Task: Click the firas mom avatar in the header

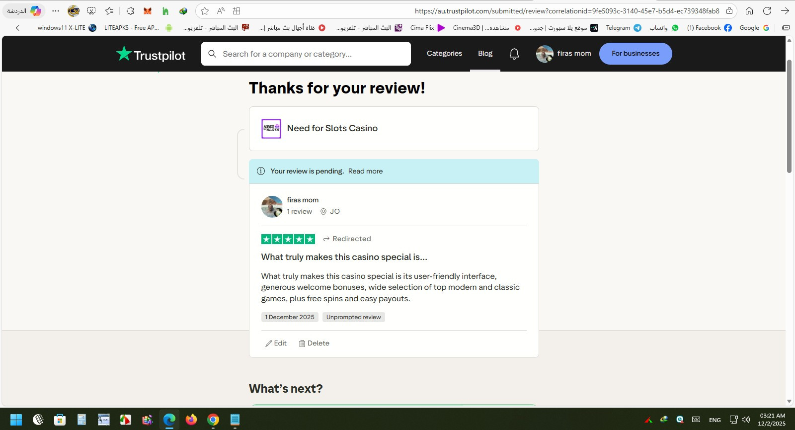Action: point(545,54)
